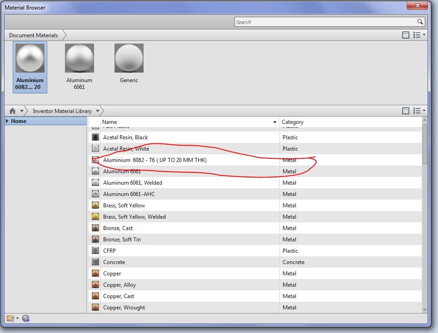
Task: Click Bronze, Cast swatch icon
Action: click(95, 228)
